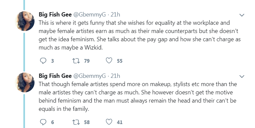Open the @GbemmyG handle on first tweet
This screenshot has height=128, width=255.
[x=89, y=15]
